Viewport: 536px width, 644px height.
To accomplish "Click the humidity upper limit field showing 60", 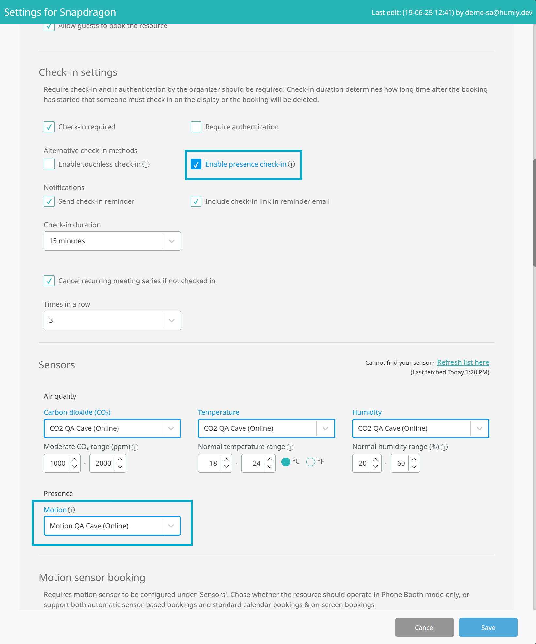I will [x=401, y=463].
